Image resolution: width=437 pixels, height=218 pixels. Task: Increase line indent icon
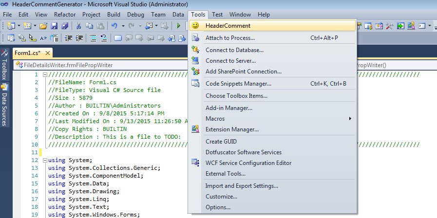[x=79, y=38]
